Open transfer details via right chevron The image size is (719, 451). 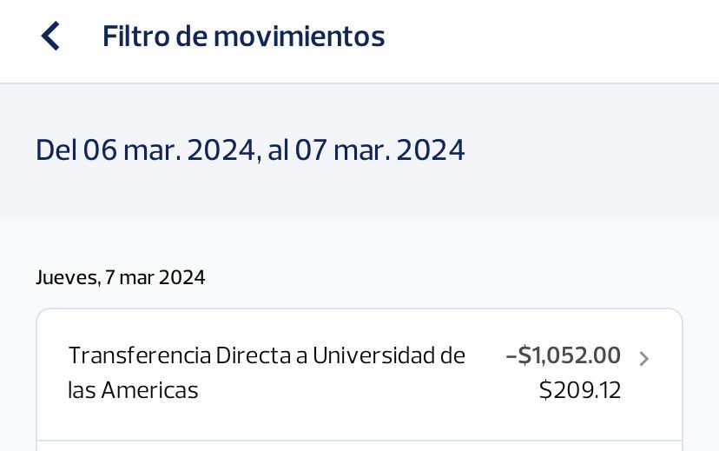(x=643, y=359)
